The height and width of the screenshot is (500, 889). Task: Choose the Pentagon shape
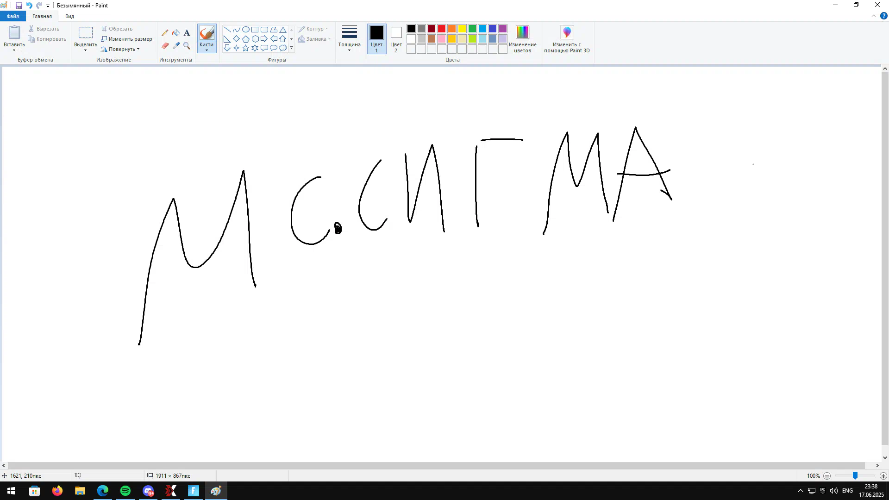[245, 39]
